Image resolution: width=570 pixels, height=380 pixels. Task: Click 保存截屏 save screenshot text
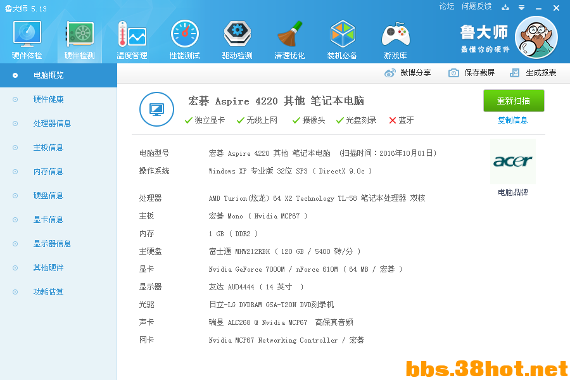pos(479,73)
